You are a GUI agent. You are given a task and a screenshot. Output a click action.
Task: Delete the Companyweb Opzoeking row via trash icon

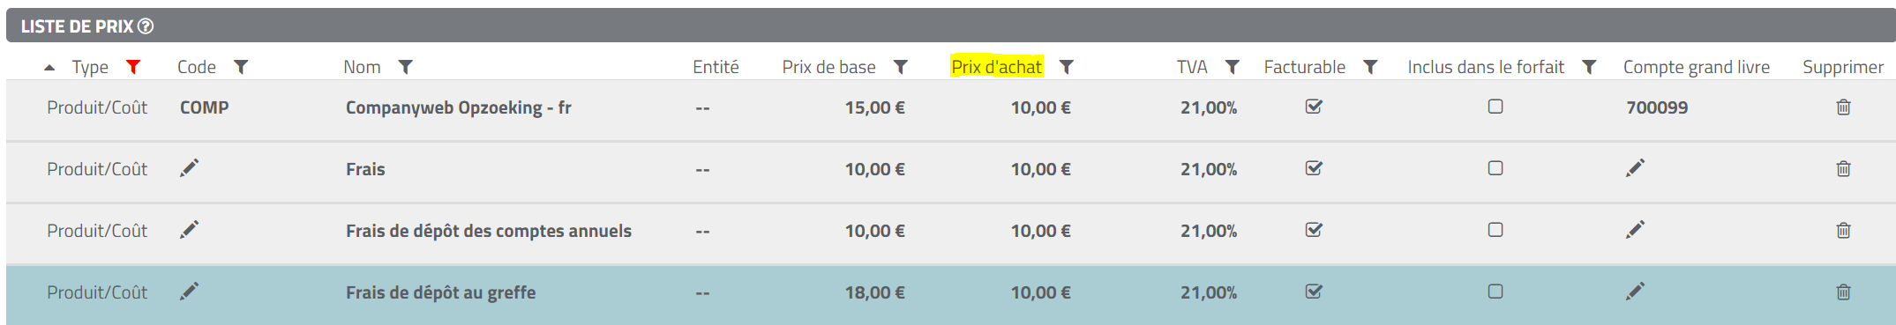1843,107
